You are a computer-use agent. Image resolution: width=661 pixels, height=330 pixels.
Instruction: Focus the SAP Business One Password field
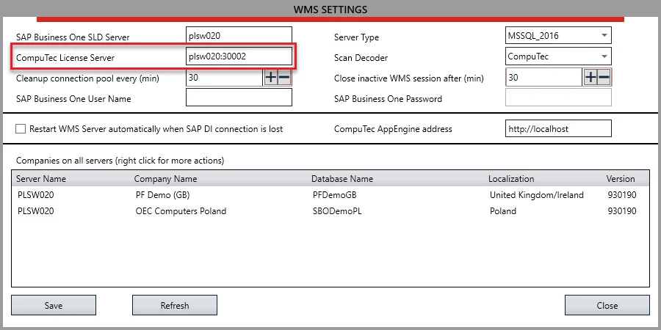[558, 98]
